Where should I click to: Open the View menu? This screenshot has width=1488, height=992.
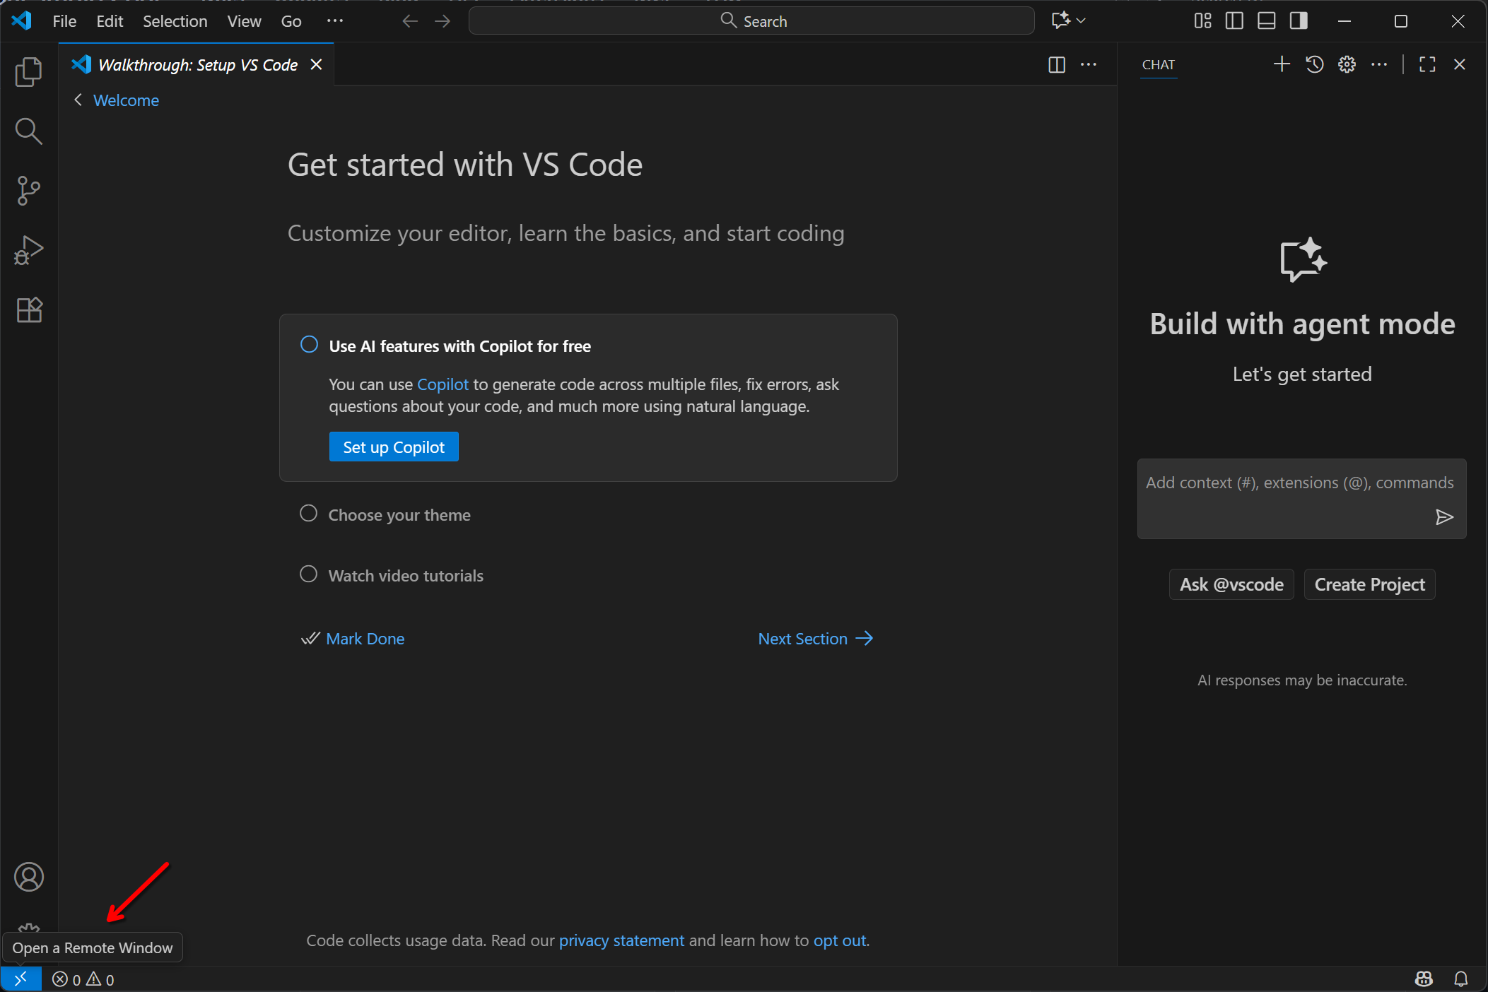tap(243, 21)
